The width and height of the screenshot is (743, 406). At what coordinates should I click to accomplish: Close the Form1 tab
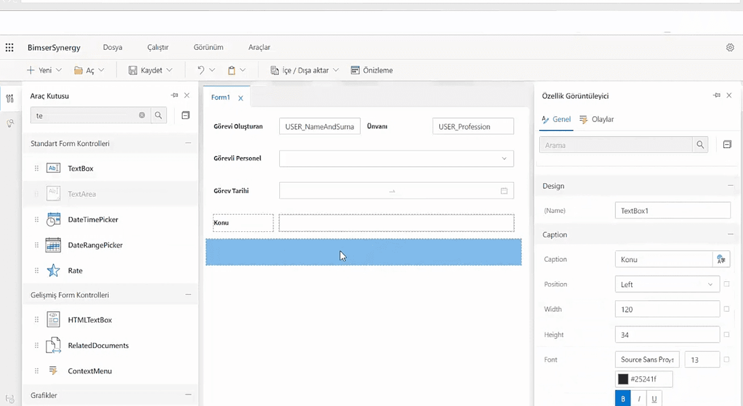tap(241, 98)
